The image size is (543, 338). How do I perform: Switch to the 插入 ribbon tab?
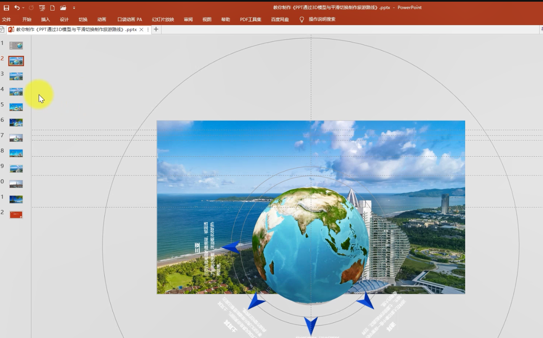click(x=45, y=19)
